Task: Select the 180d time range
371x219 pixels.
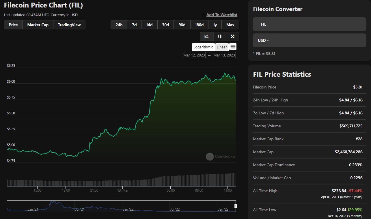Action: coord(199,25)
